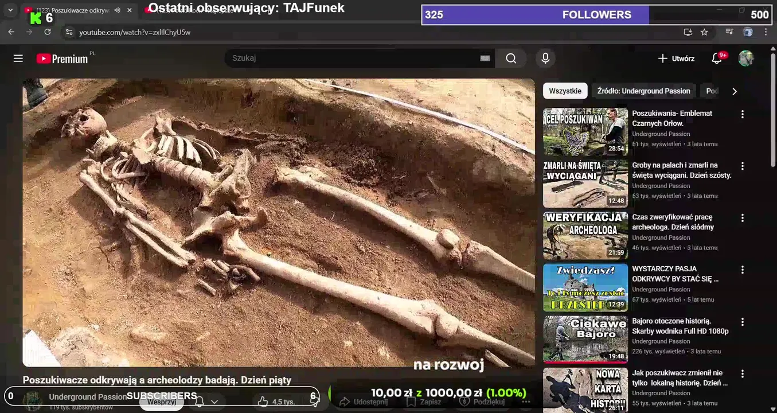Click the 325 FOLLOWERS goal bar overlay
The image size is (777, 413).
[x=596, y=15]
